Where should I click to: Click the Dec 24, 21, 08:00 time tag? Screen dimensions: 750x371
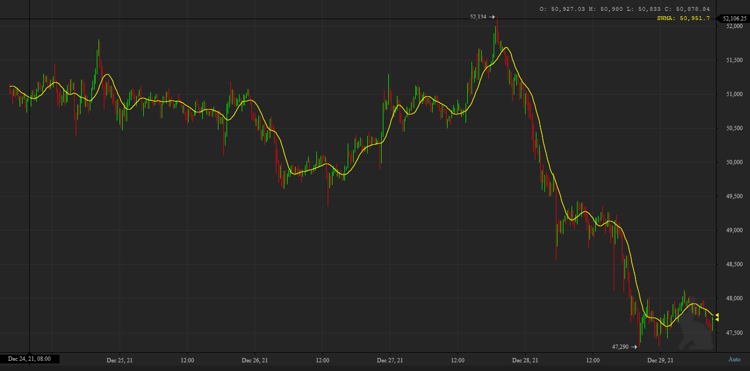30,359
